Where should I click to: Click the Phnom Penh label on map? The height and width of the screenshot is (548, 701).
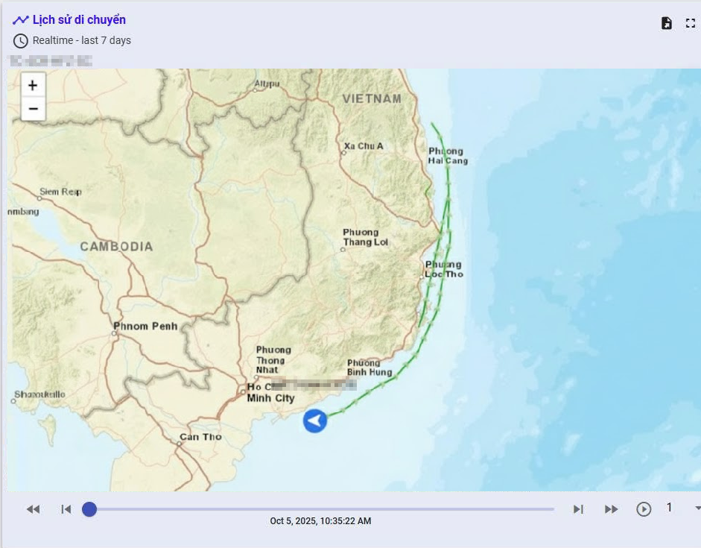[145, 326]
